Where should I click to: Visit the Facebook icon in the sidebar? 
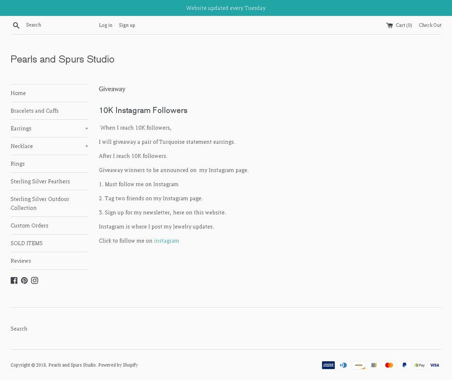tap(14, 280)
